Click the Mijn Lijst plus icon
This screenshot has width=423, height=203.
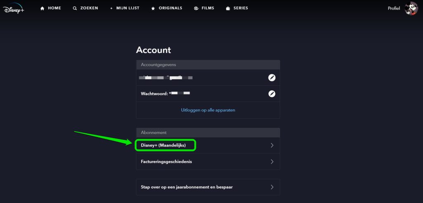[x=111, y=8]
